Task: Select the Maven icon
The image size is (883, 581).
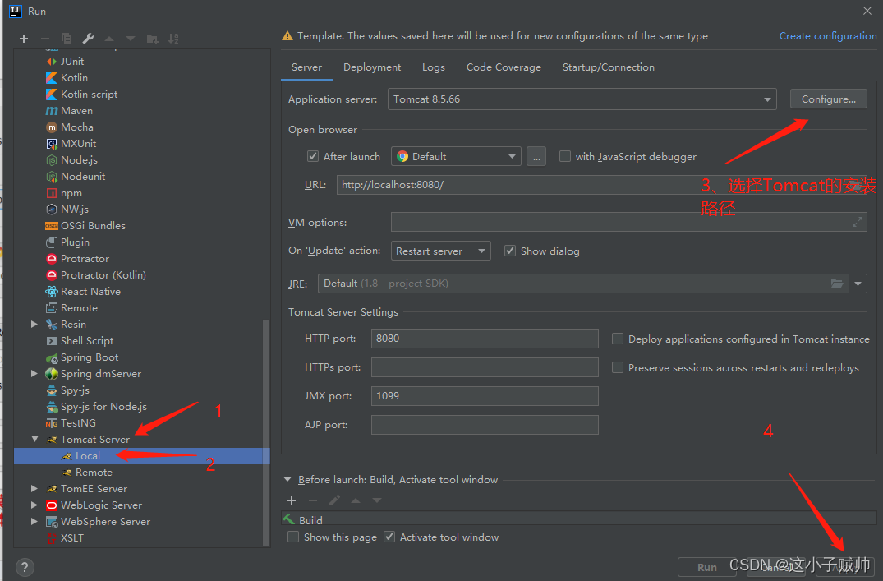Action: pos(51,110)
